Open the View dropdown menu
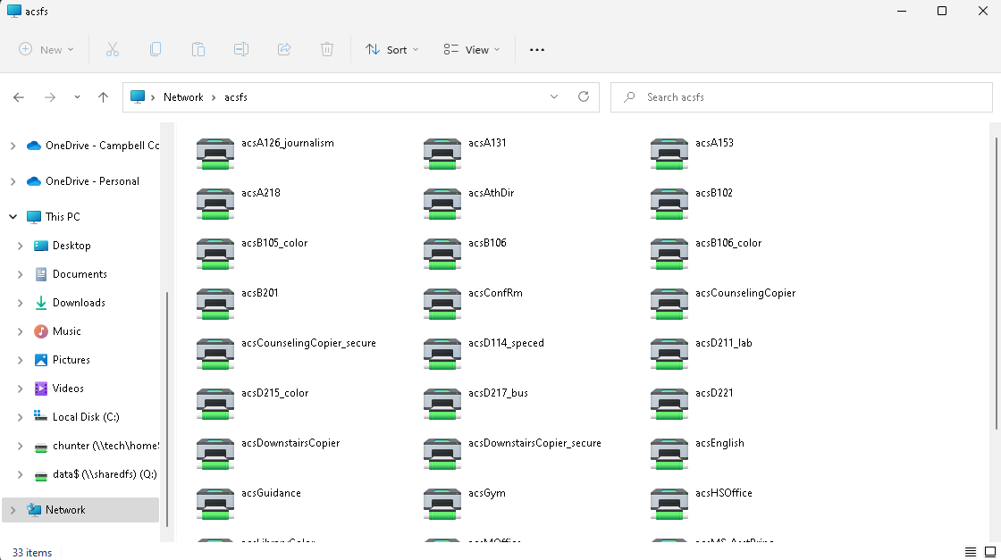1001x560 pixels. (x=472, y=50)
